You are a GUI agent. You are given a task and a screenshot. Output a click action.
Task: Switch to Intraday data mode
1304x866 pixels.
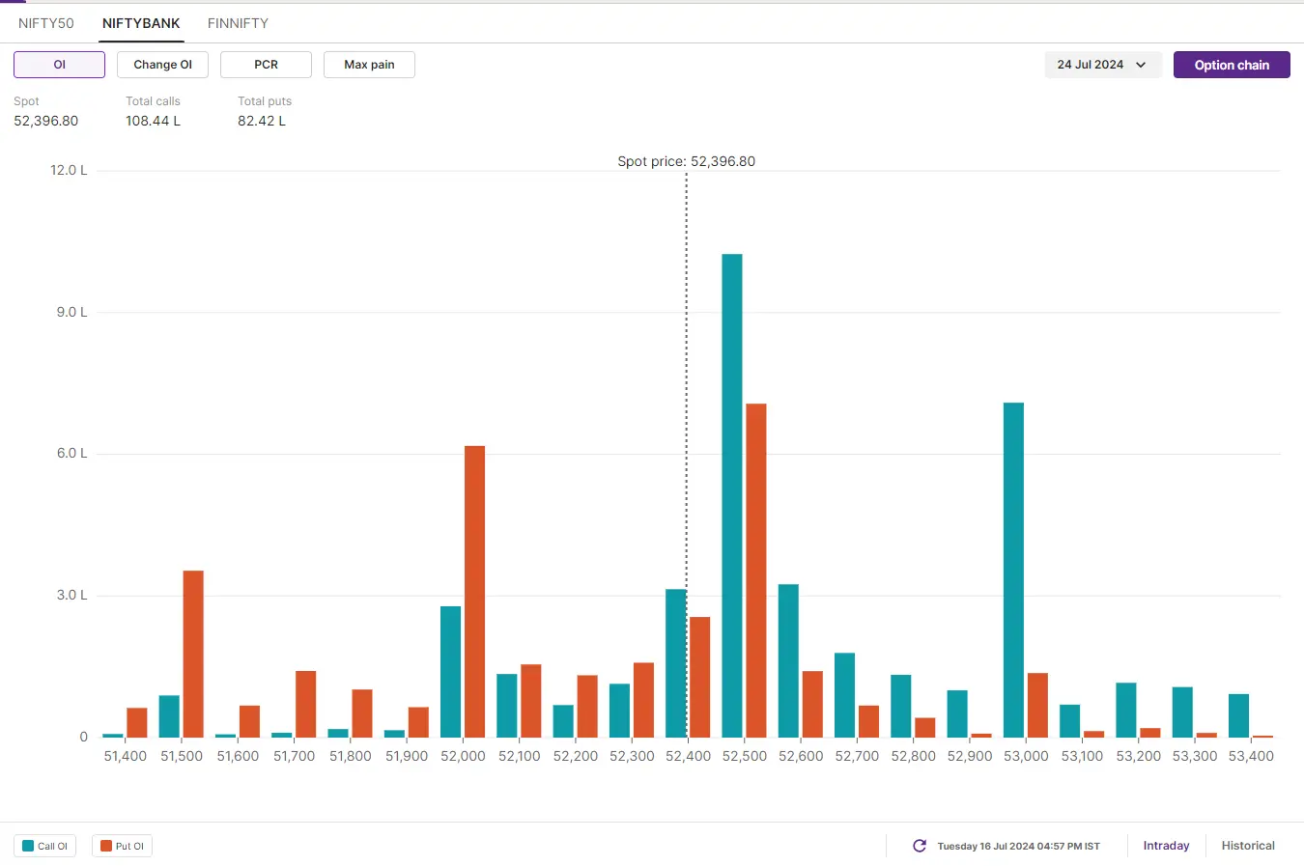coord(1166,846)
